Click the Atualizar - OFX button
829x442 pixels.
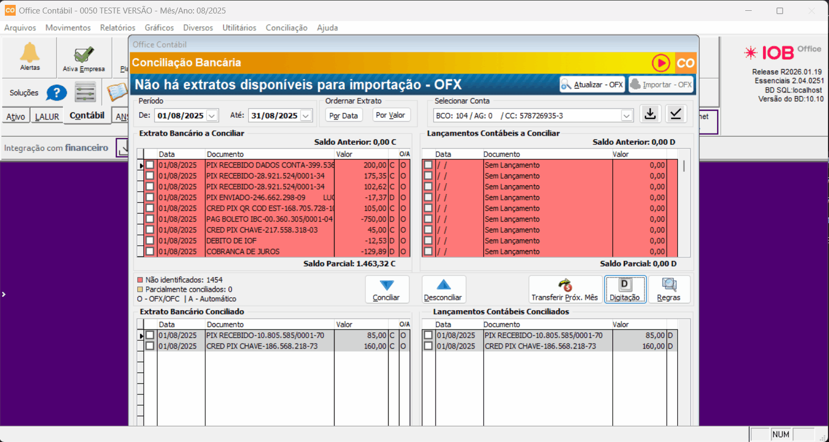tap(592, 85)
